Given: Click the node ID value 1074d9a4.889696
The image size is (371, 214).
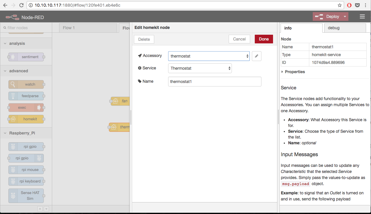Looking at the screenshot, I should point(328,62).
